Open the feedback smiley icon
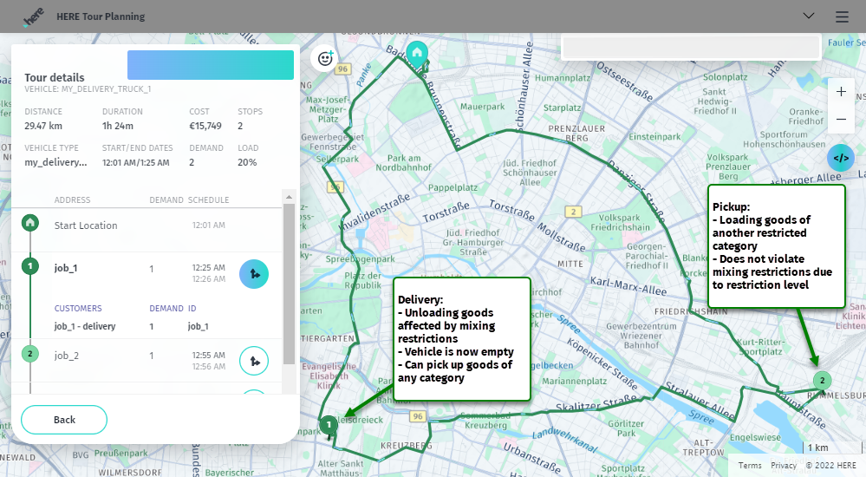The image size is (866, 477). [325, 58]
